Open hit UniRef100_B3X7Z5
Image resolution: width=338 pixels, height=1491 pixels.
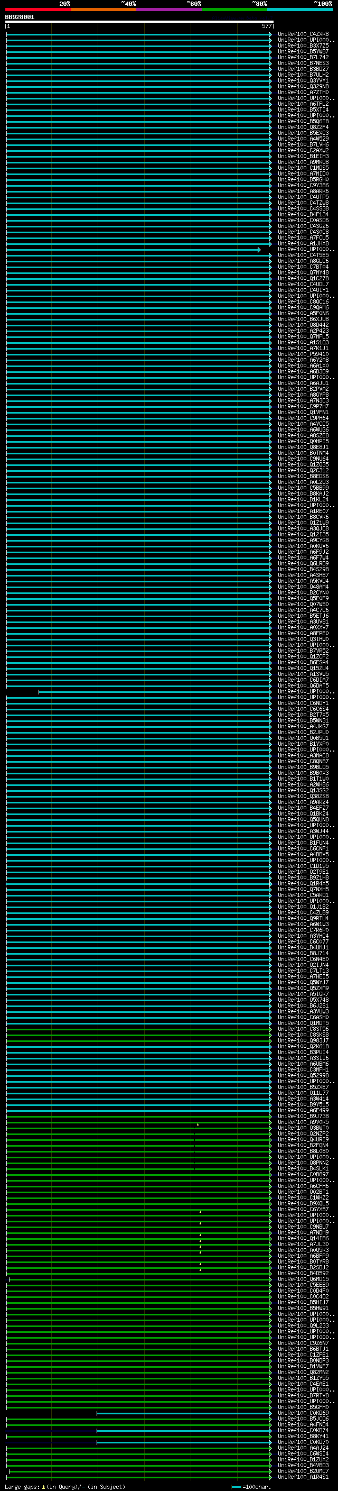click(303, 45)
